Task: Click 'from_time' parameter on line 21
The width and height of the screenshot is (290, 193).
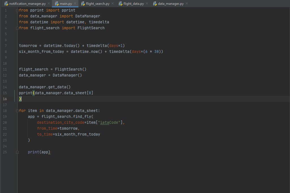Action: pyautogui.click(x=47, y=128)
